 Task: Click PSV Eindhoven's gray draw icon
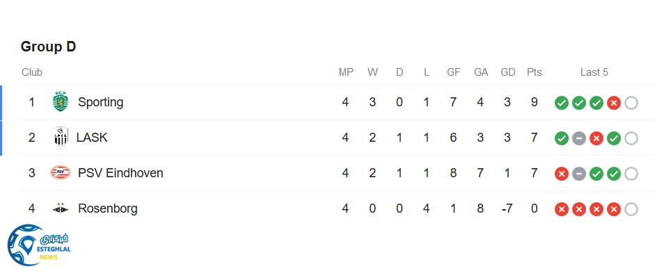(x=578, y=174)
